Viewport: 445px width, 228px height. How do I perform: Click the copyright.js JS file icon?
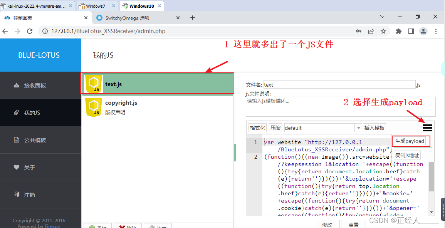coord(94,107)
